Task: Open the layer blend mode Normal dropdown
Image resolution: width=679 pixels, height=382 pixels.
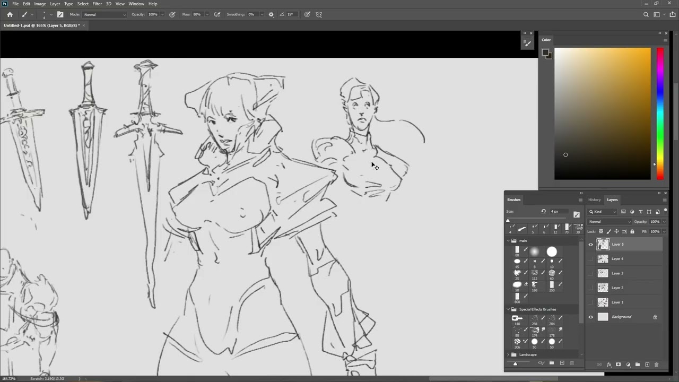Action: pyautogui.click(x=610, y=221)
